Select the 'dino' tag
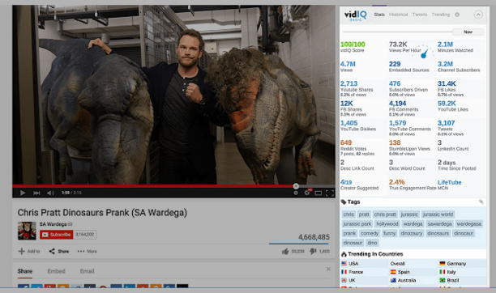This screenshot has width=496, height=293. tap(372, 243)
